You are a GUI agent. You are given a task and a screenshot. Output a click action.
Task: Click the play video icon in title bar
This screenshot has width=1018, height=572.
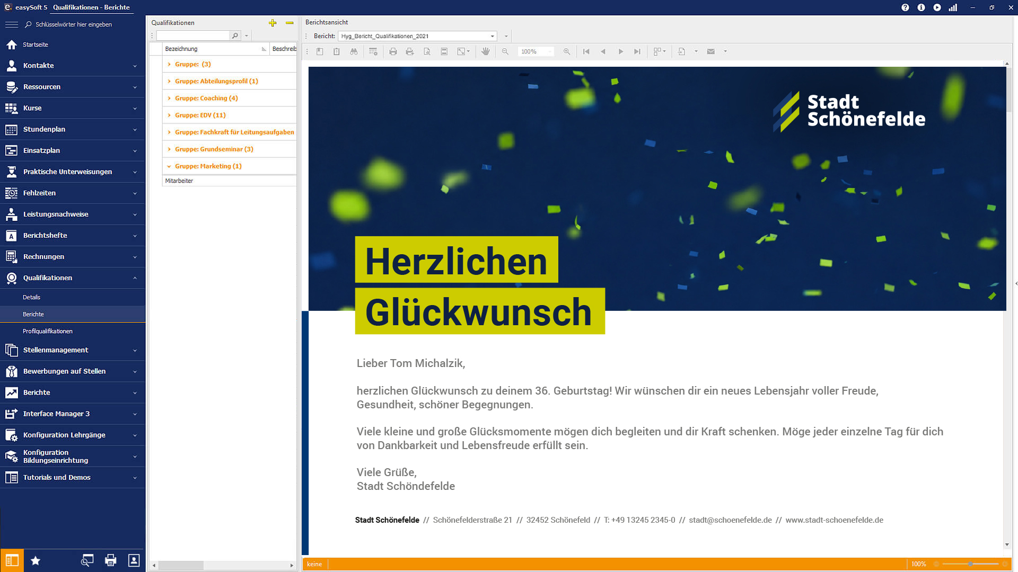pyautogui.click(x=937, y=7)
